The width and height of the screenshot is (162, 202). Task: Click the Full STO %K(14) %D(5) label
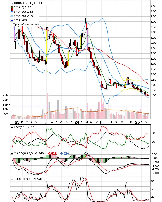[30, 179]
